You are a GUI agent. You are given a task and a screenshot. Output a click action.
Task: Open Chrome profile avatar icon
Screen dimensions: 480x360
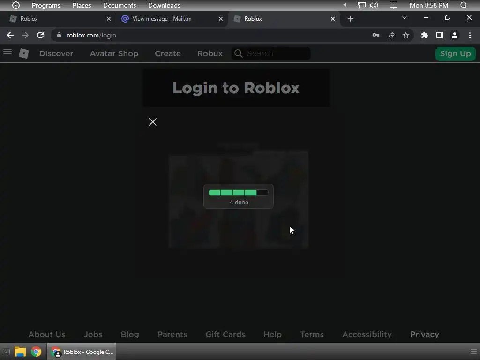pyautogui.click(x=455, y=35)
